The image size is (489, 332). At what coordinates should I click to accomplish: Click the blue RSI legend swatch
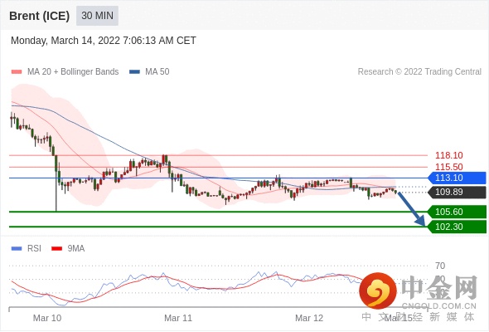point(17,249)
